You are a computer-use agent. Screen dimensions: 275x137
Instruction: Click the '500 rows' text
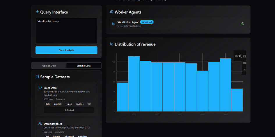click(48, 132)
